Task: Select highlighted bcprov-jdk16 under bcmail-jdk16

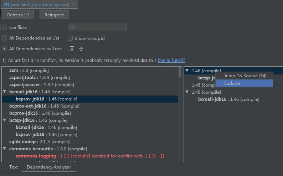Action: (90, 99)
